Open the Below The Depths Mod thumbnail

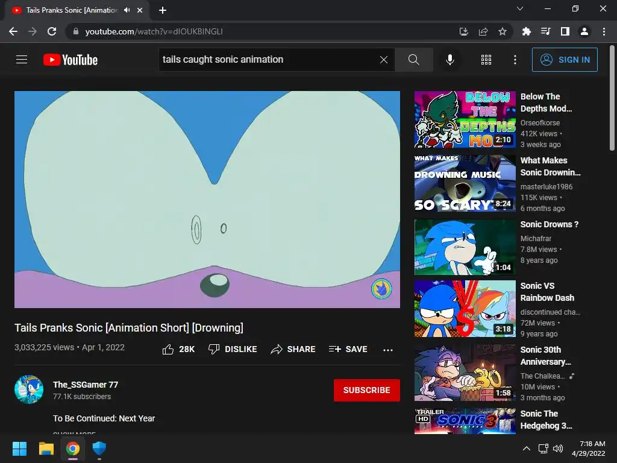(465, 119)
